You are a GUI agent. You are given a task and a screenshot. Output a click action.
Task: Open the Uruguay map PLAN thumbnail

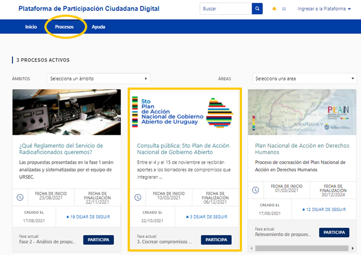click(302, 112)
